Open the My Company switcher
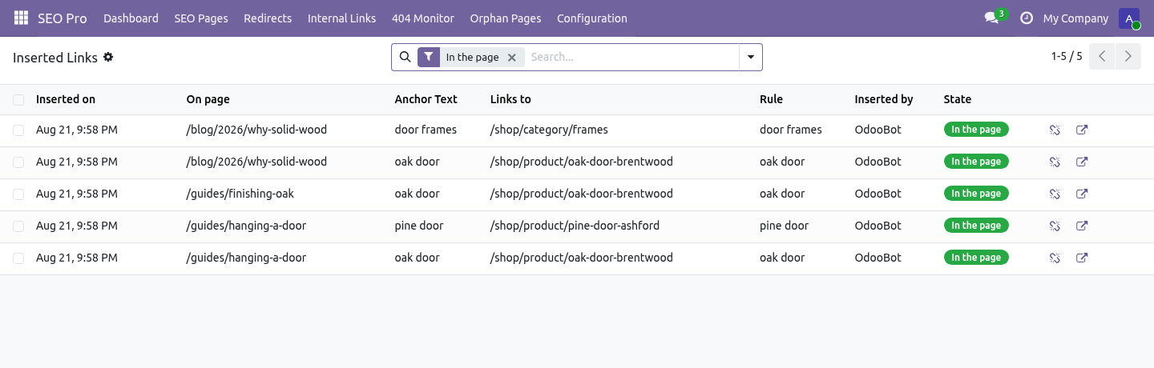The height and width of the screenshot is (368, 1154). point(1075,18)
